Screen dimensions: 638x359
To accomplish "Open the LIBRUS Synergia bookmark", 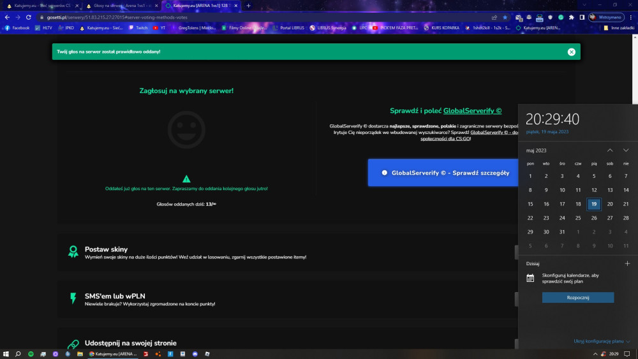I will point(328,28).
